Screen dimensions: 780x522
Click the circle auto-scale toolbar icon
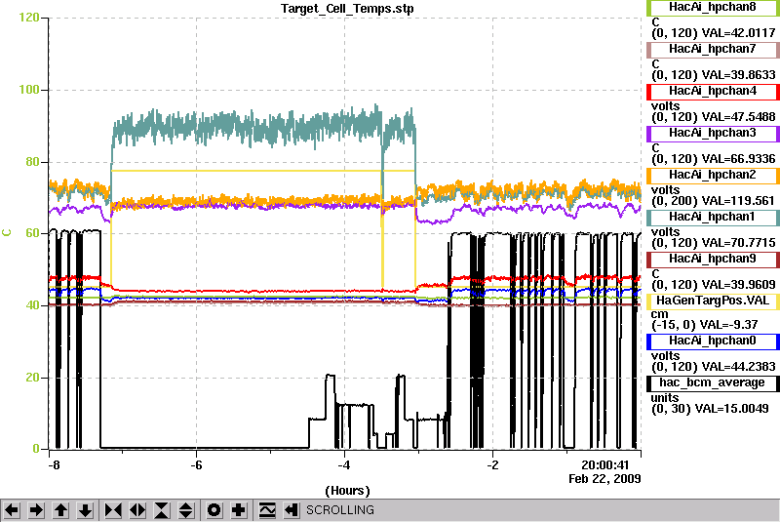point(214,510)
